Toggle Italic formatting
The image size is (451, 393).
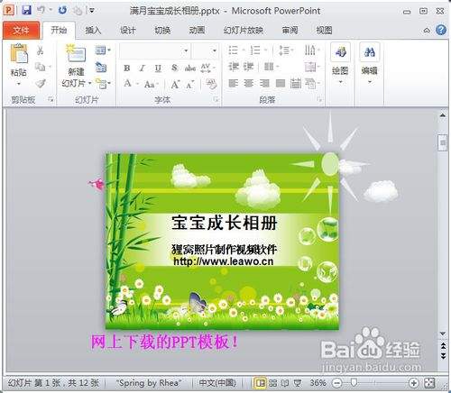[x=143, y=69]
